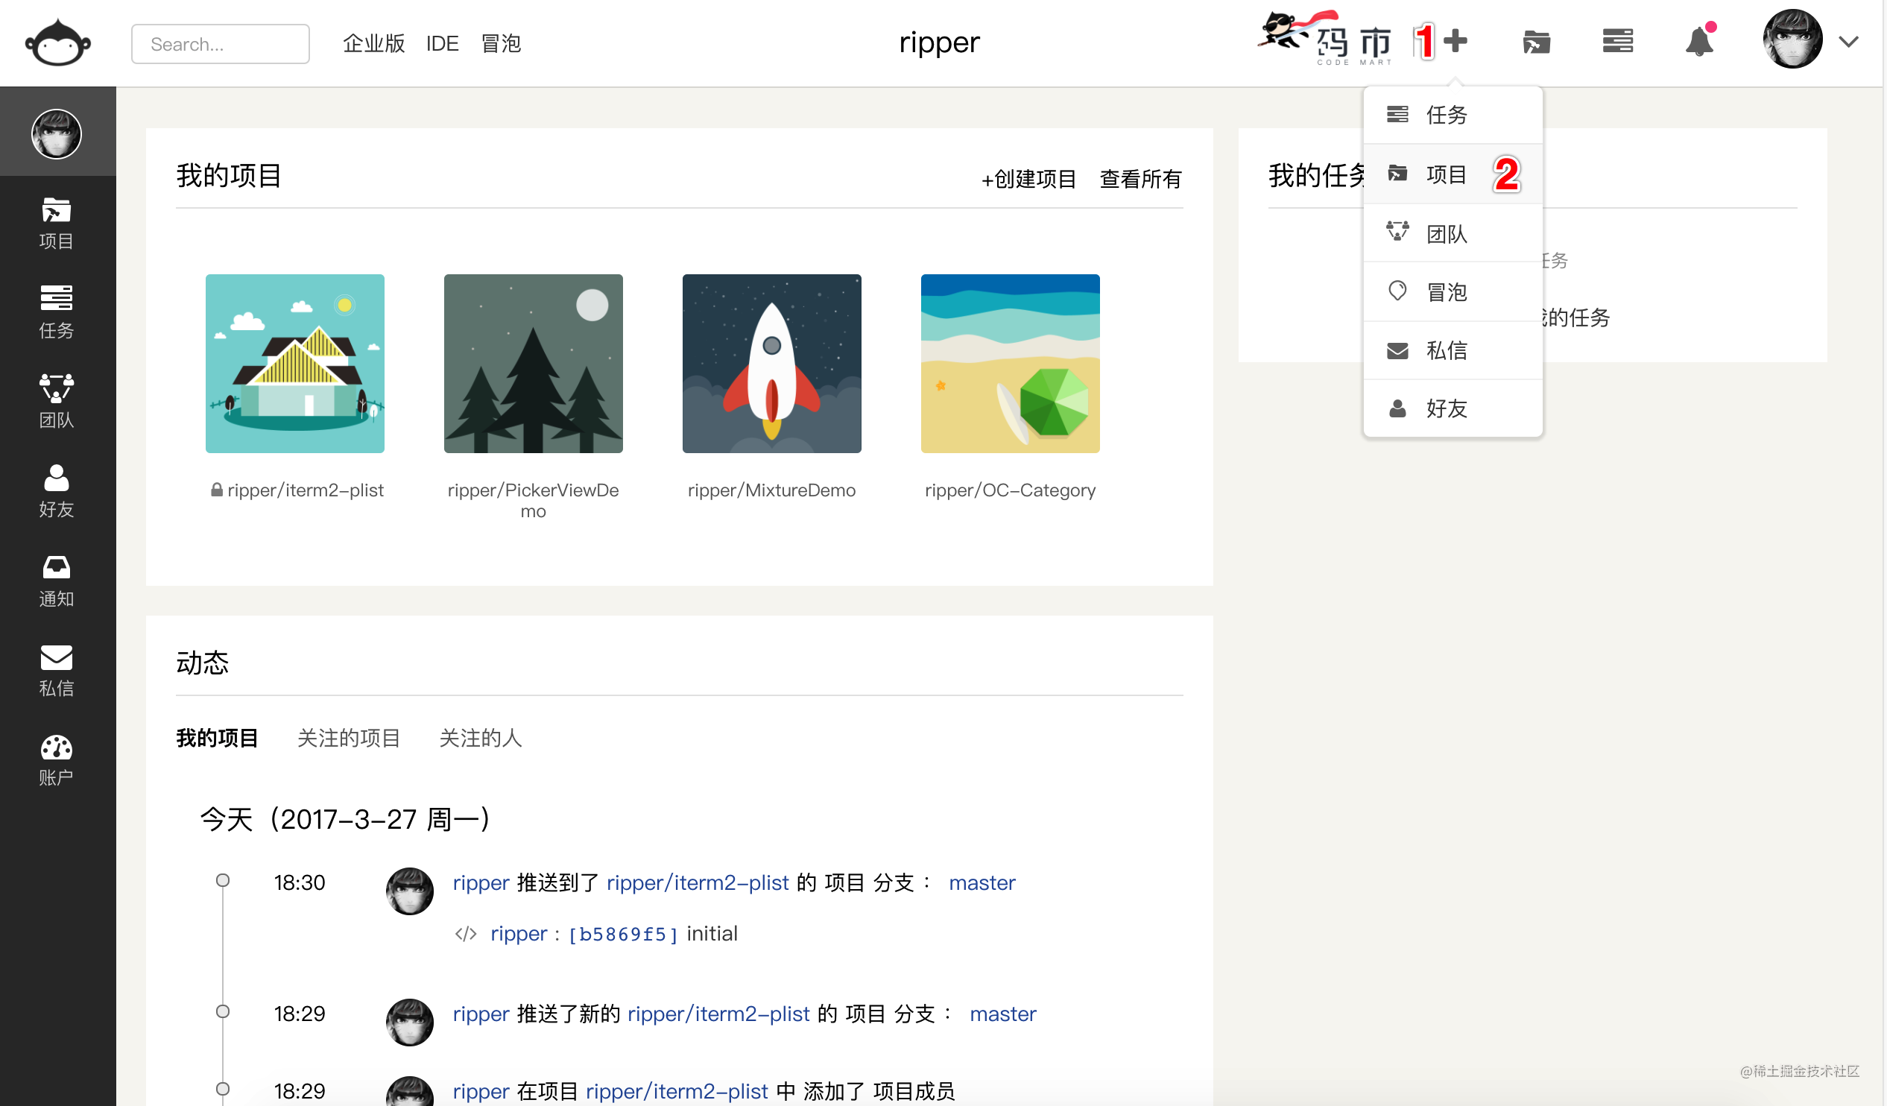Click the 查看所有 link
Image resolution: width=1887 pixels, height=1106 pixels.
pos(1140,179)
